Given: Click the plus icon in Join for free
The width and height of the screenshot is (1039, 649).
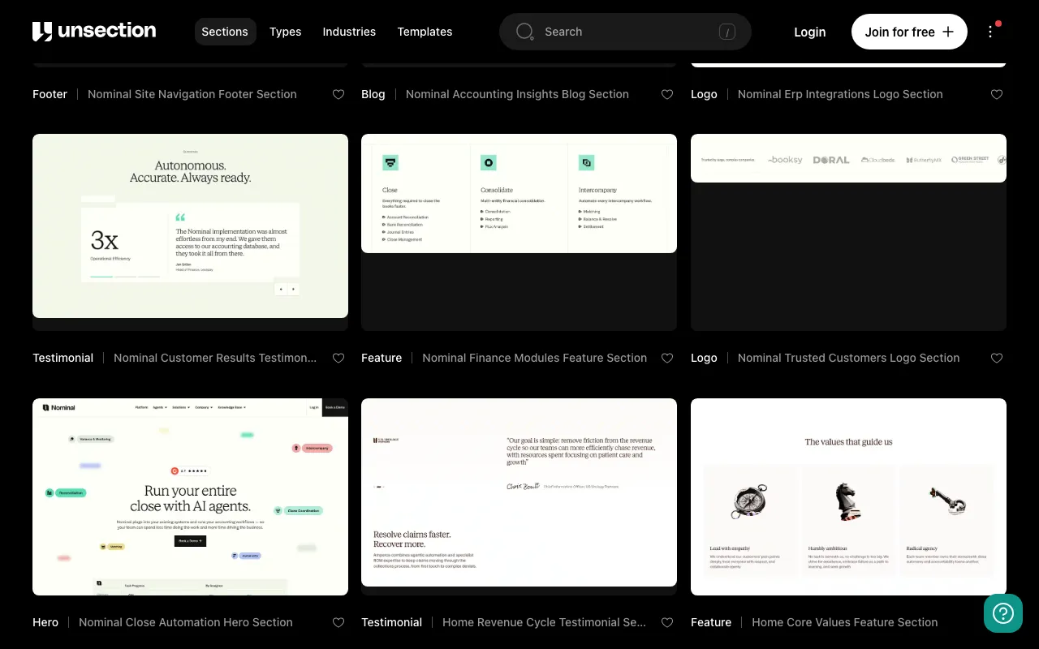Looking at the screenshot, I should [x=948, y=32].
